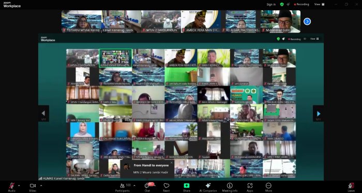
Task: Click the View button inside the shared screen
Action: 314,39
